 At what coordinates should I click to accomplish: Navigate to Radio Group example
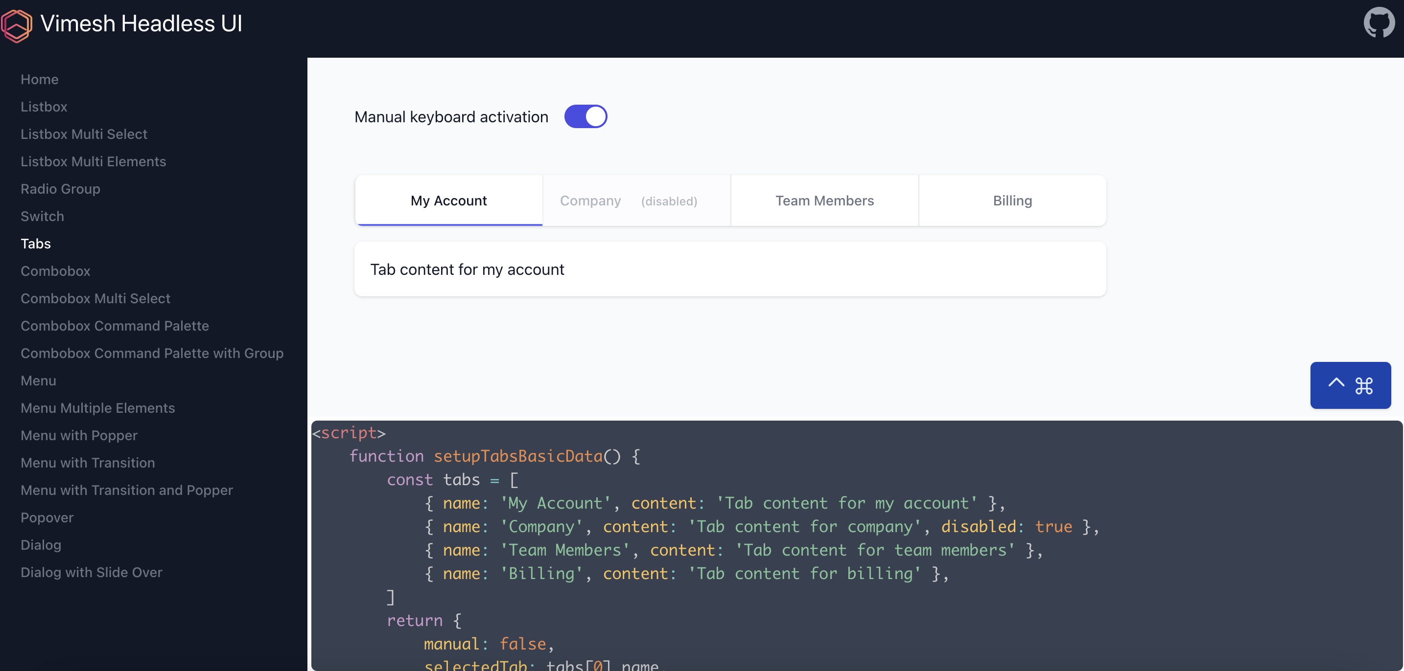click(x=60, y=189)
